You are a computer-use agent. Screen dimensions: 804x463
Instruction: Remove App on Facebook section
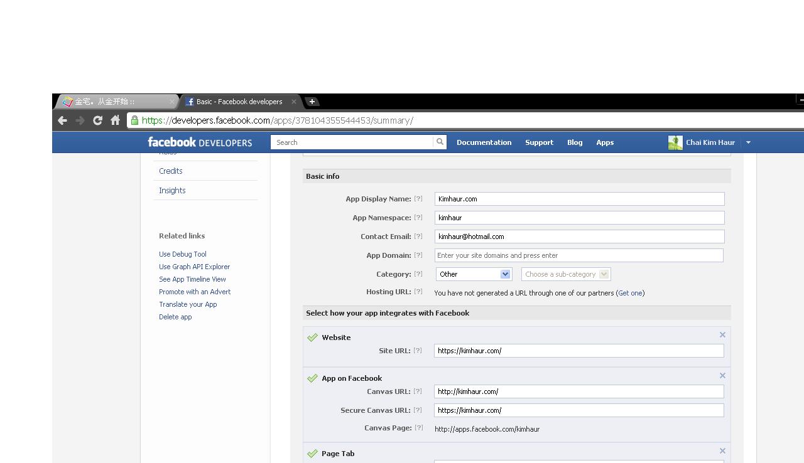pyautogui.click(x=722, y=376)
